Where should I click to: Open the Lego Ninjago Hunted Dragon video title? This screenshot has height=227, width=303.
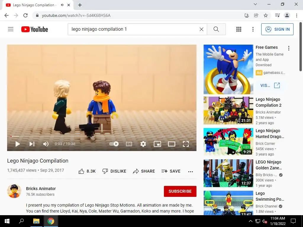[270, 134]
